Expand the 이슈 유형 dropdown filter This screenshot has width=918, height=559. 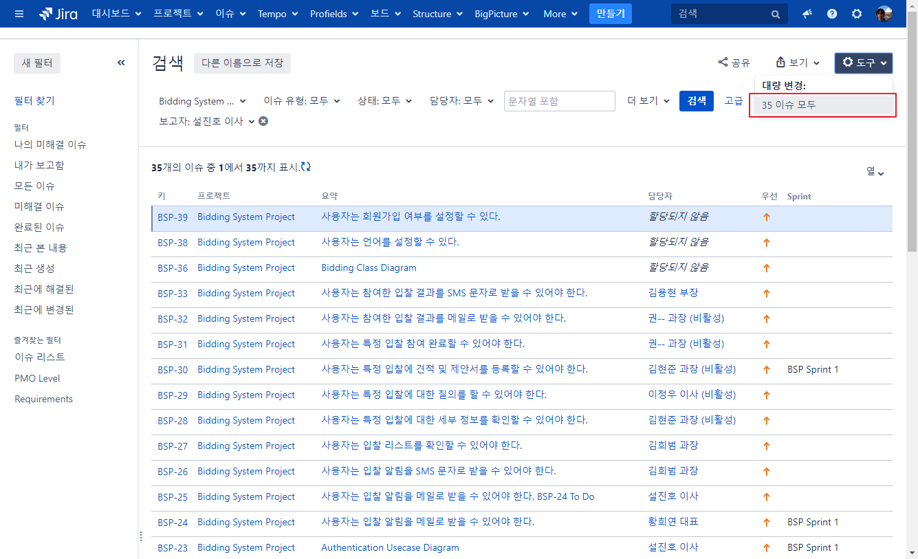pos(302,101)
